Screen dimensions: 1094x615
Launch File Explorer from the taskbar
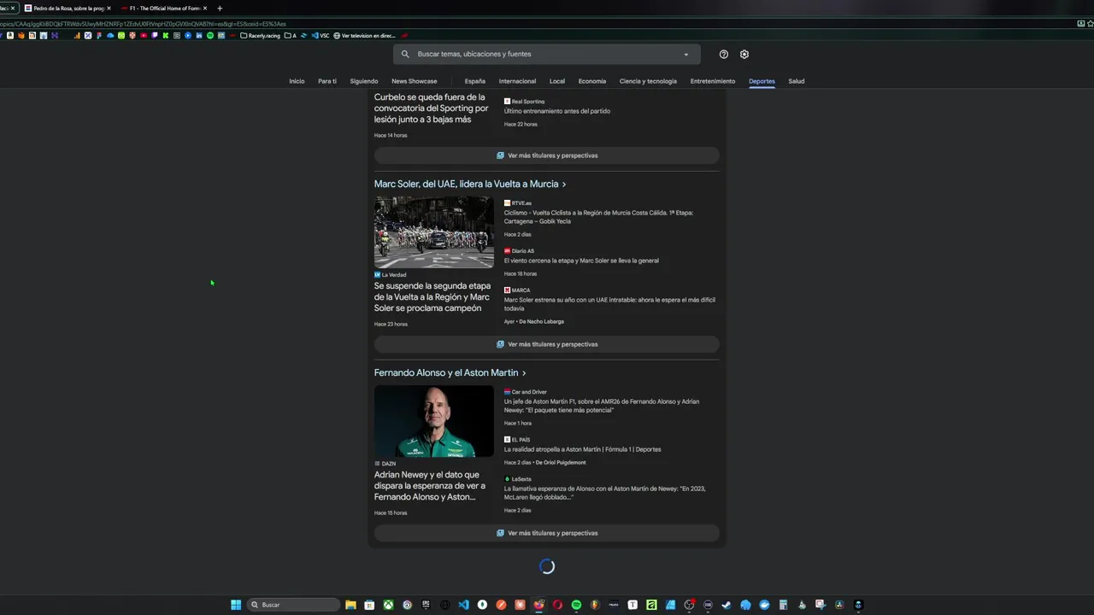point(350,605)
